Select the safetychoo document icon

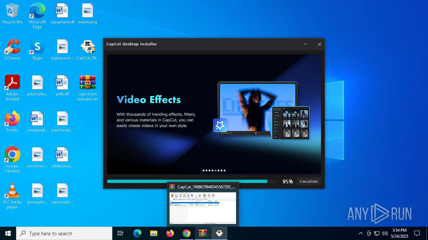click(63, 158)
